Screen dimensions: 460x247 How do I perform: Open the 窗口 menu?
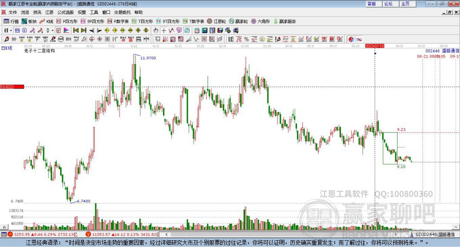[x=106, y=12]
